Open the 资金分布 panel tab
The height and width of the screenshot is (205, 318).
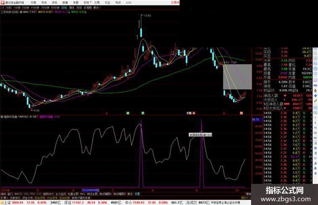point(28,198)
